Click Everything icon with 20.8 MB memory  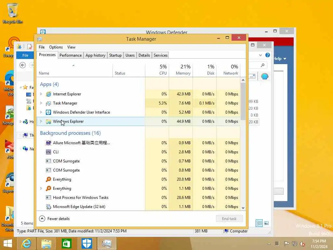click(48, 179)
